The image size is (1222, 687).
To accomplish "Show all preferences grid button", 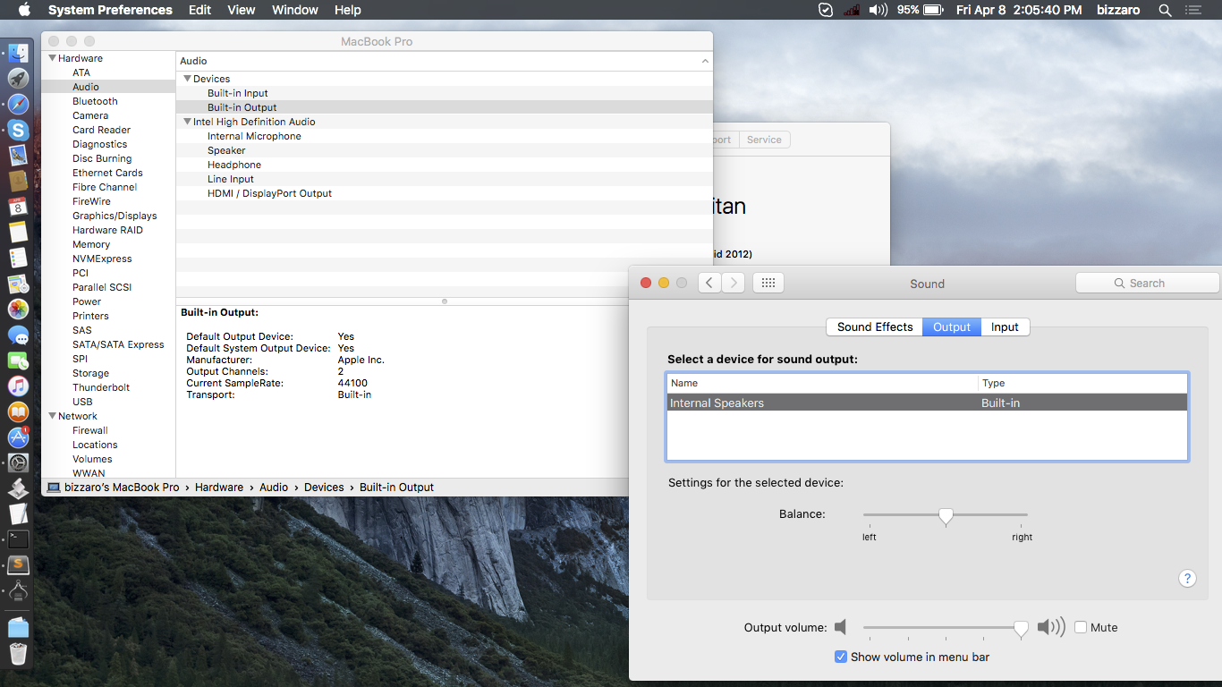I will [768, 283].
